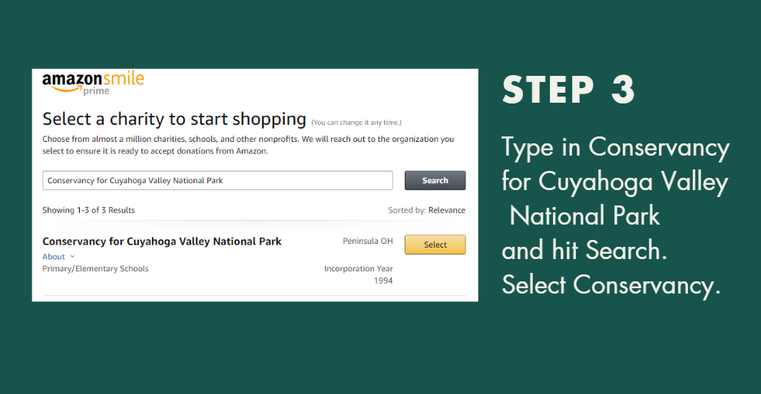Click the 1994 incorporation year value
This screenshot has width=761, height=394.
383,281
